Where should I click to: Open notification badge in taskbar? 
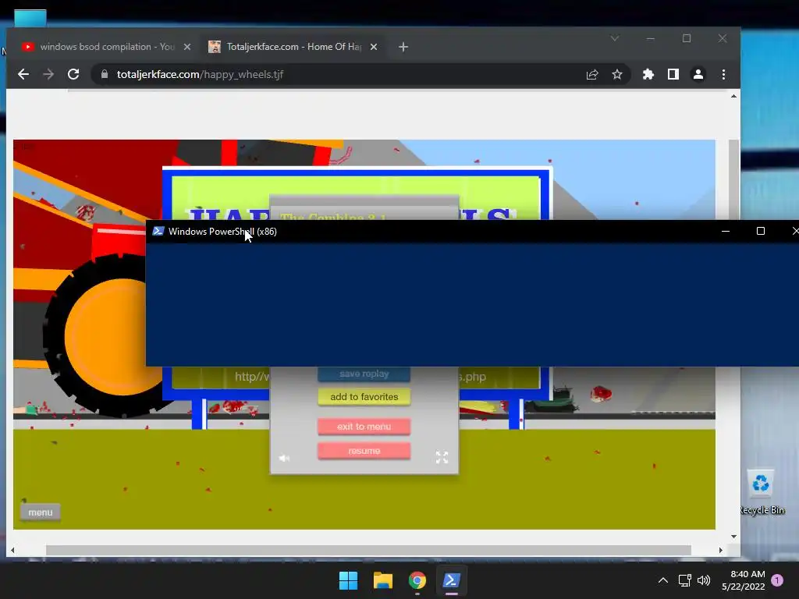coord(777,580)
